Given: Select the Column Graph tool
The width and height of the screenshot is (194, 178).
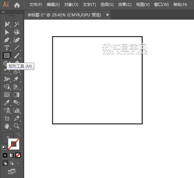Looking at the screenshot, I should click(x=17, y=110).
